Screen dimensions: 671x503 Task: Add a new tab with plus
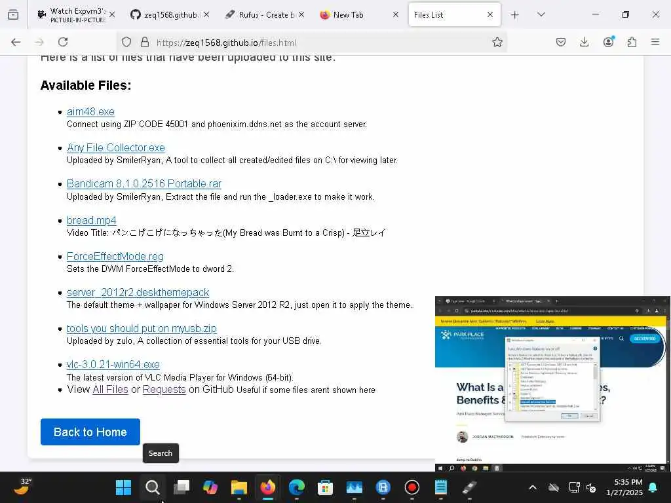[515, 15]
